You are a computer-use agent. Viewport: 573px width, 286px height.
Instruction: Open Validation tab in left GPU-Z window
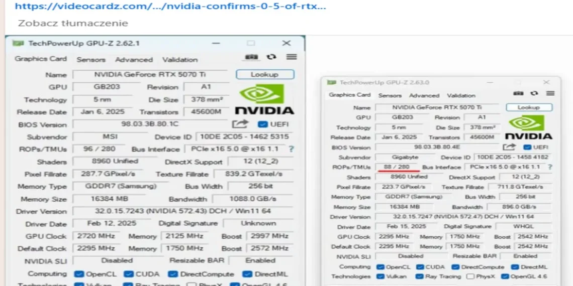[180, 60]
